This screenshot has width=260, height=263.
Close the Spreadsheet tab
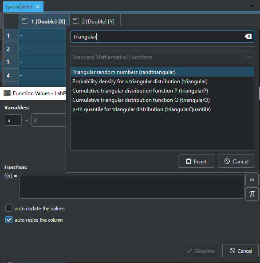[38, 7]
